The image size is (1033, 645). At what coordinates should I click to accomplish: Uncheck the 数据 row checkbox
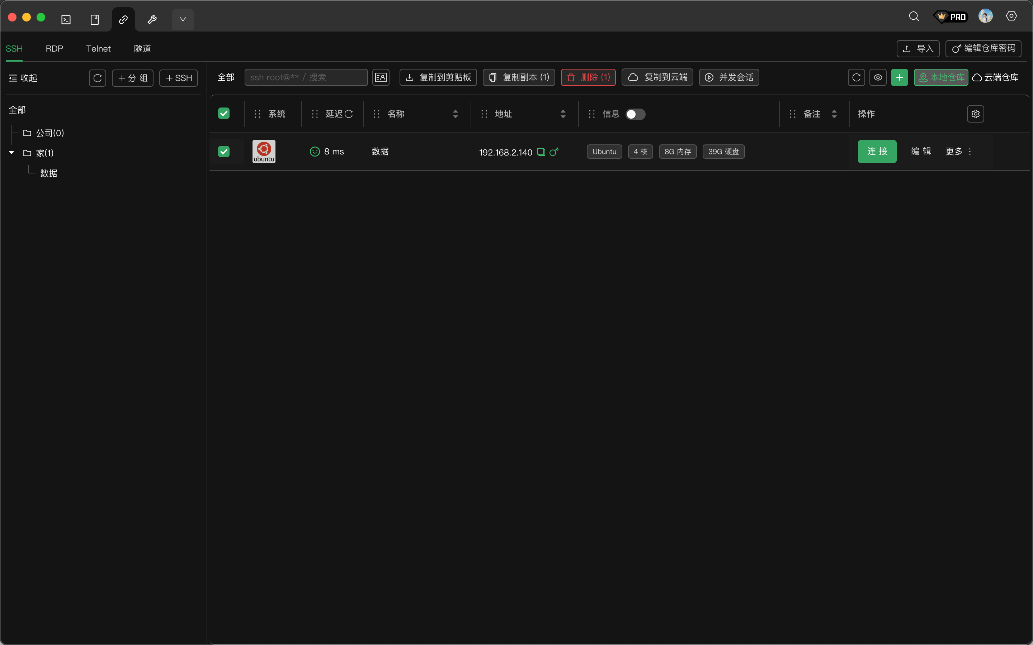tap(224, 152)
